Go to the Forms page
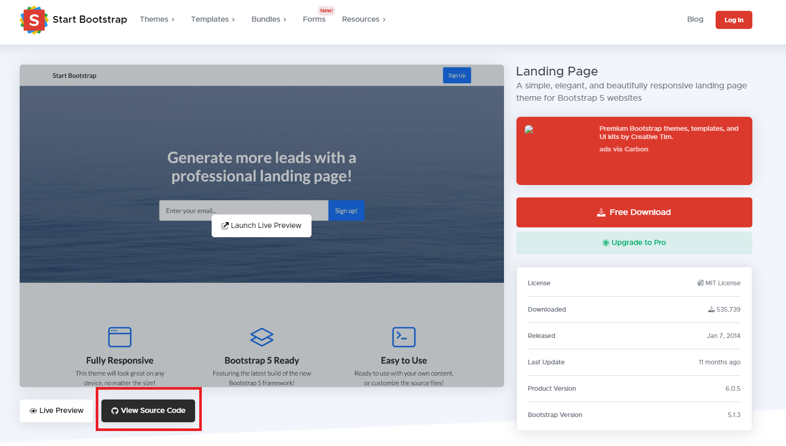This screenshot has height=446, width=786. pyautogui.click(x=314, y=19)
